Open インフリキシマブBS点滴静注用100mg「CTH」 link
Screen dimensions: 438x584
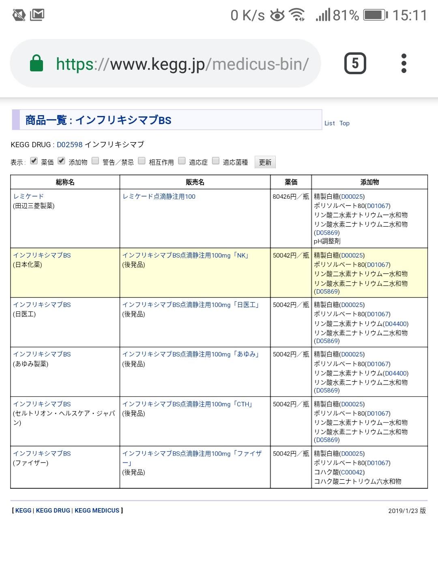pyautogui.click(x=188, y=404)
